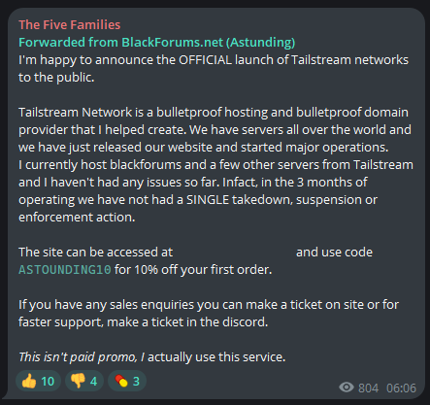Click the 804 view count
Viewport: 430px width, 405px height.
tap(368, 388)
